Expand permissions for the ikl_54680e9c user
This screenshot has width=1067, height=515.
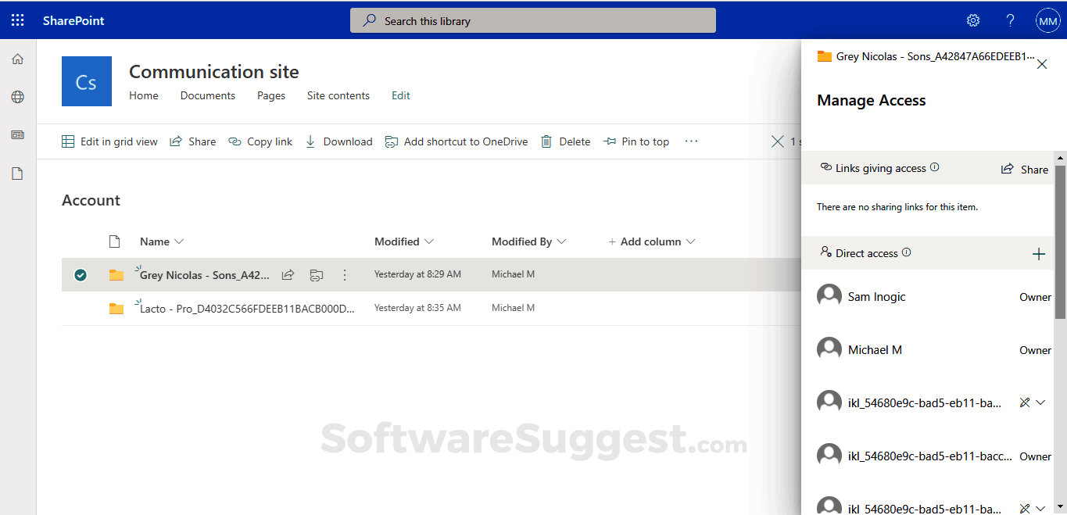(x=1040, y=402)
